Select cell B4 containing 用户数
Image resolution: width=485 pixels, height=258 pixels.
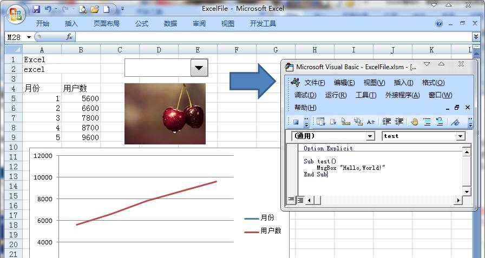click(81, 88)
